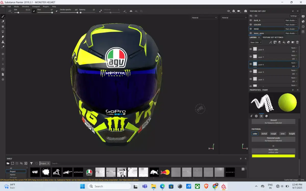Toggle the nrm channel button
The height and width of the screenshot is (191, 306).
tap(283, 134)
